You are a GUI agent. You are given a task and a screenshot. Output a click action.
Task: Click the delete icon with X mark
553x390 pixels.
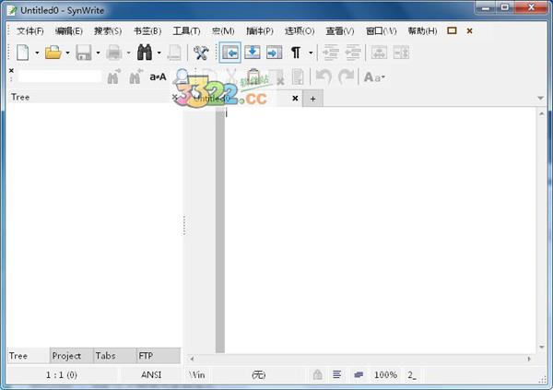click(x=276, y=77)
